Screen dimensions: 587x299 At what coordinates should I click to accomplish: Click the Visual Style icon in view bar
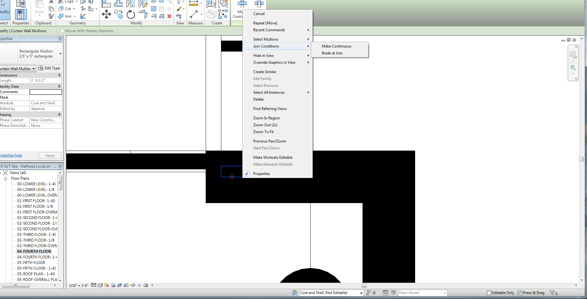tap(100, 285)
